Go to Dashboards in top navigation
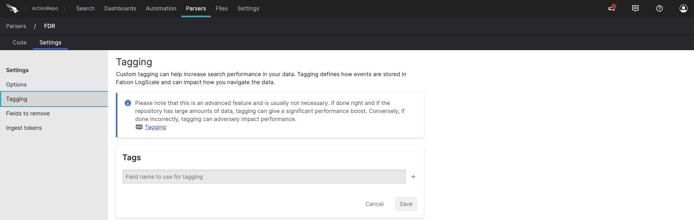694x220 pixels. click(120, 8)
